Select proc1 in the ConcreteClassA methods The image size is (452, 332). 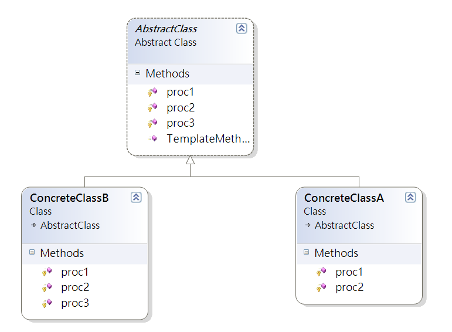click(x=349, y=272)
